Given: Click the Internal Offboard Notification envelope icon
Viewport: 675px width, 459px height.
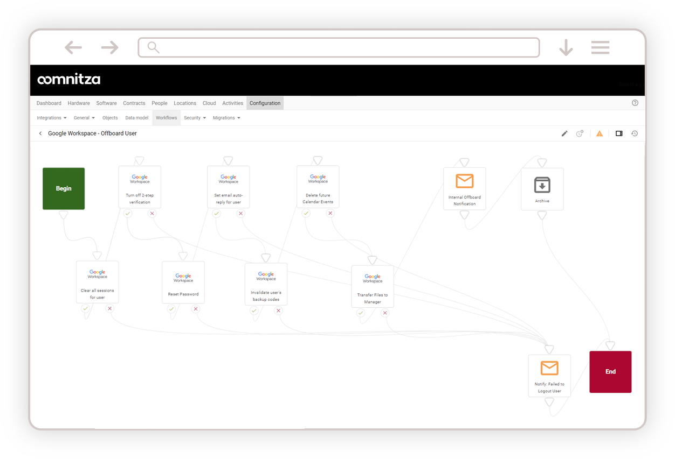Looking at the screenshot, I should click(x=465, y=181).
